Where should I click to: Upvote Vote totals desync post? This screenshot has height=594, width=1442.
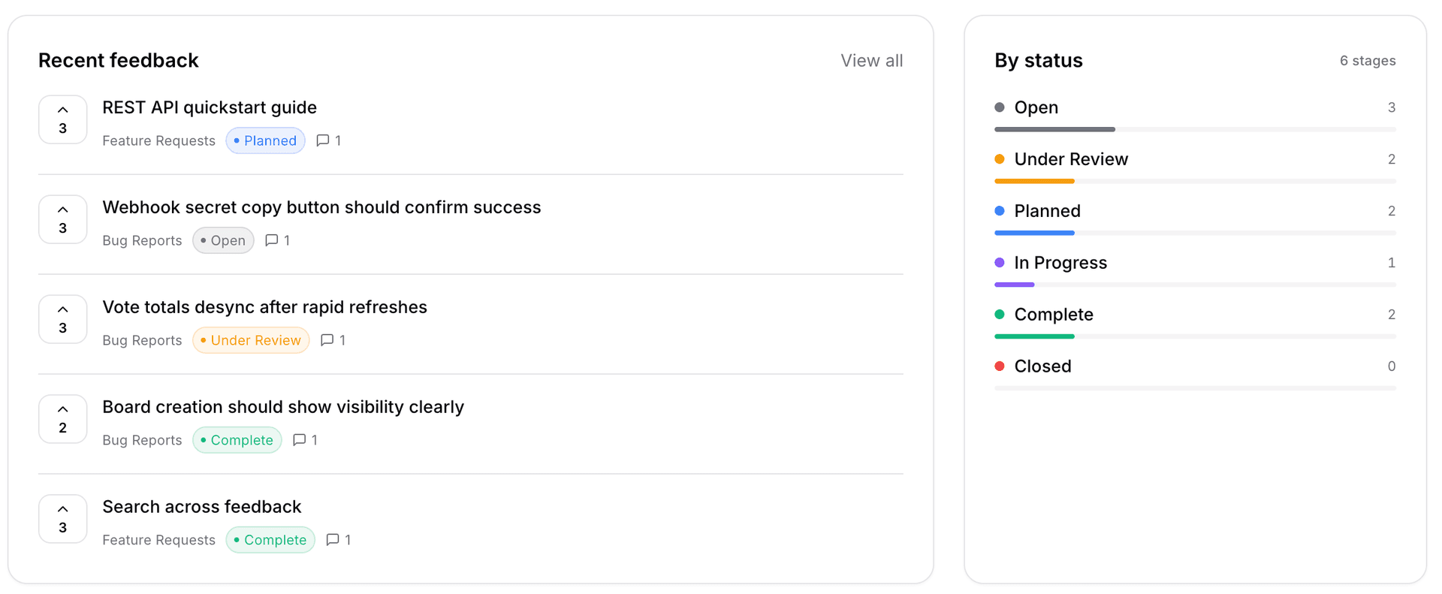[63, 319]
